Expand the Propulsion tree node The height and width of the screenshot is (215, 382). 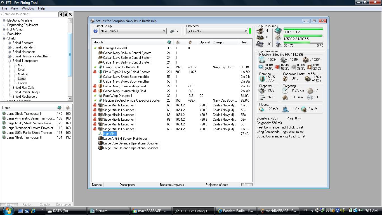click(4, 34)
